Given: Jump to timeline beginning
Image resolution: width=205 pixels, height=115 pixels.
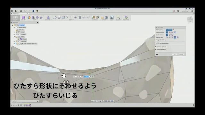Looking at the screenshot, I should pyautogui.click(x=12, y=105).
